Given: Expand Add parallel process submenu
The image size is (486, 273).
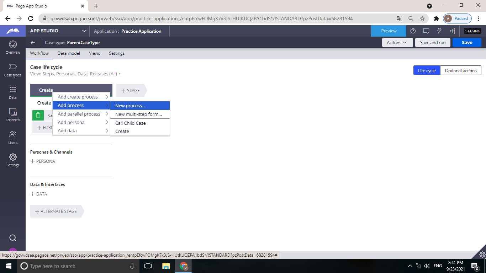Looking at the screenshot, I should click(81, 114).
